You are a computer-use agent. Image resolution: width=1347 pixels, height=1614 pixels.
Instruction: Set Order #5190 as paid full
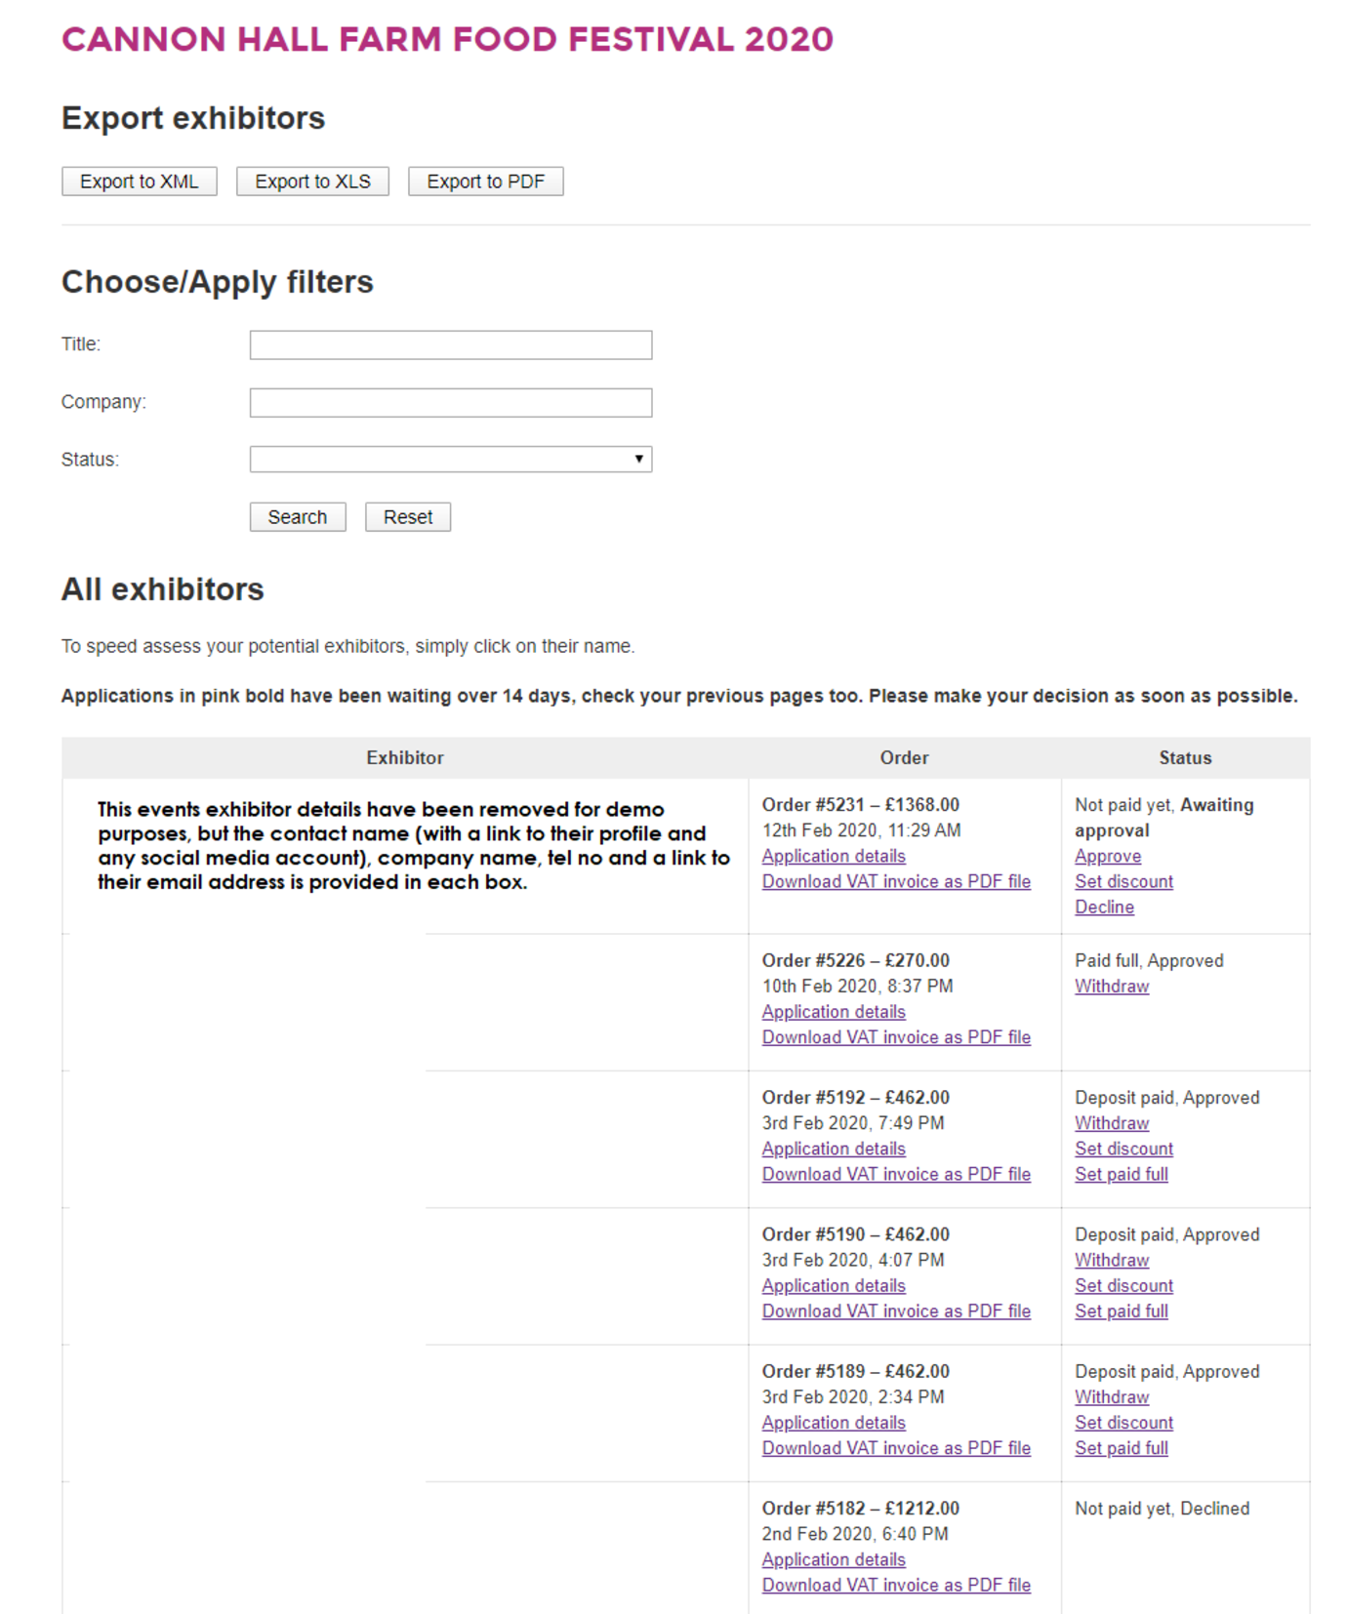[x=1122, y=1311]
